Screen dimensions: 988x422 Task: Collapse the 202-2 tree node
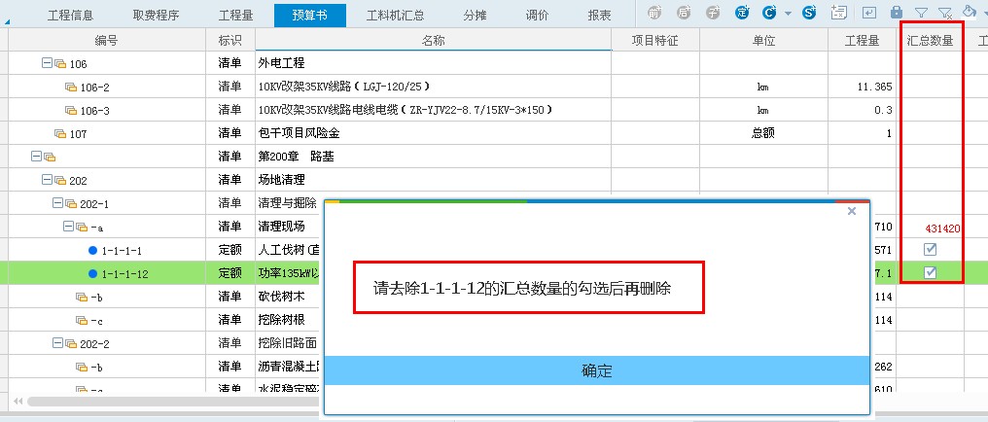point(57,343)
